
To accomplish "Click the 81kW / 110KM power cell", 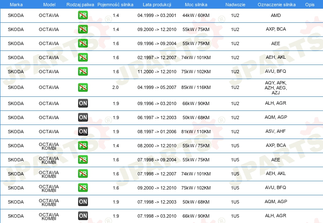I will (x=196, y=132).
